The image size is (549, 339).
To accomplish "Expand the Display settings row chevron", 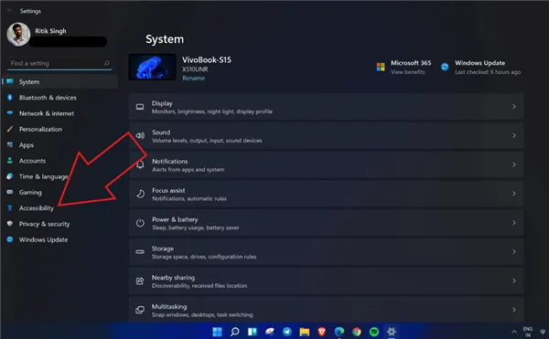I will click(513, 107).
